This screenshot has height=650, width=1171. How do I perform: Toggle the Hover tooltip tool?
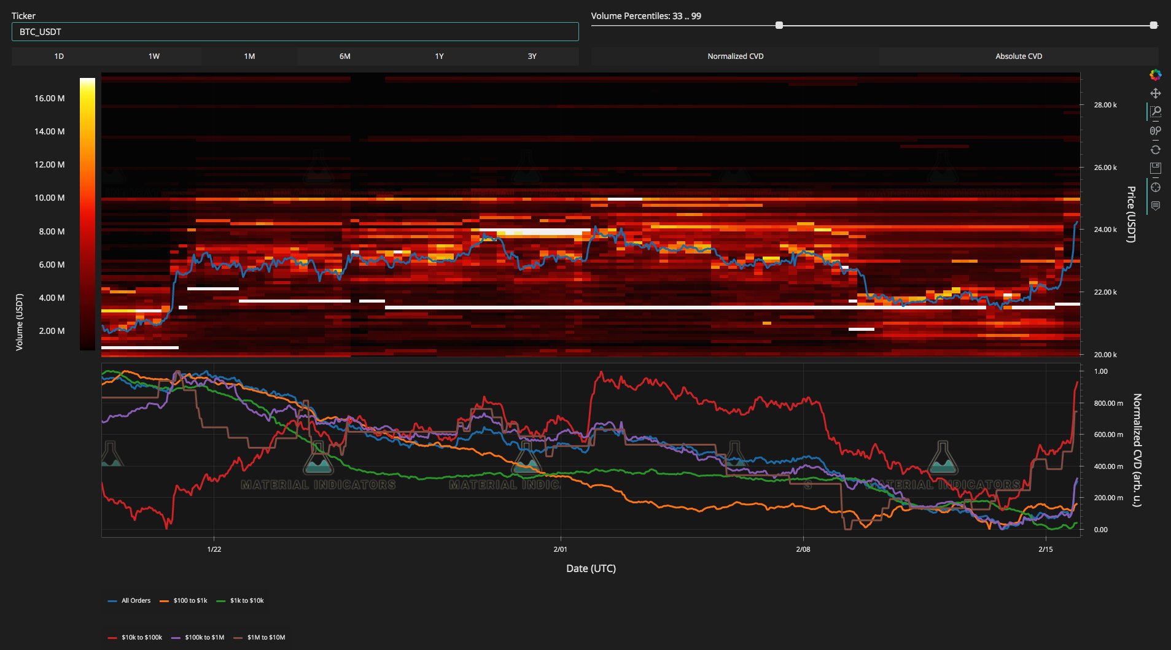pyautogui.click(x=1155, y=206)
